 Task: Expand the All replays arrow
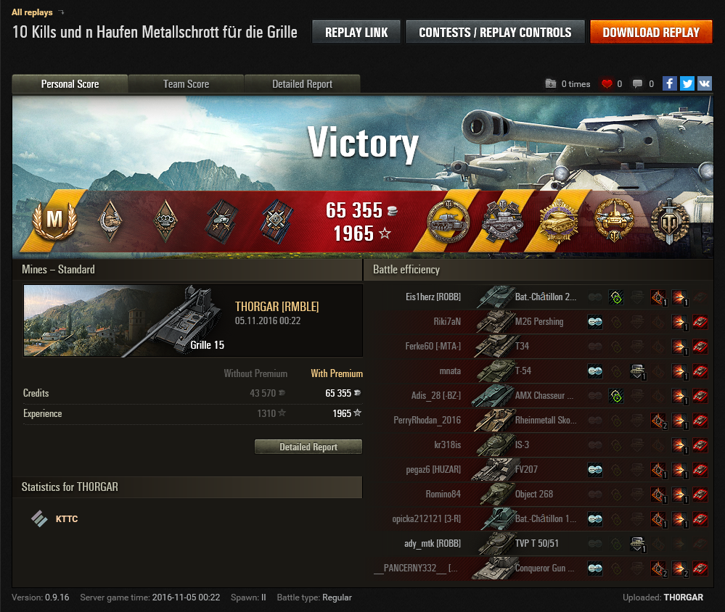pyautogui.click(x=61, y=12)
